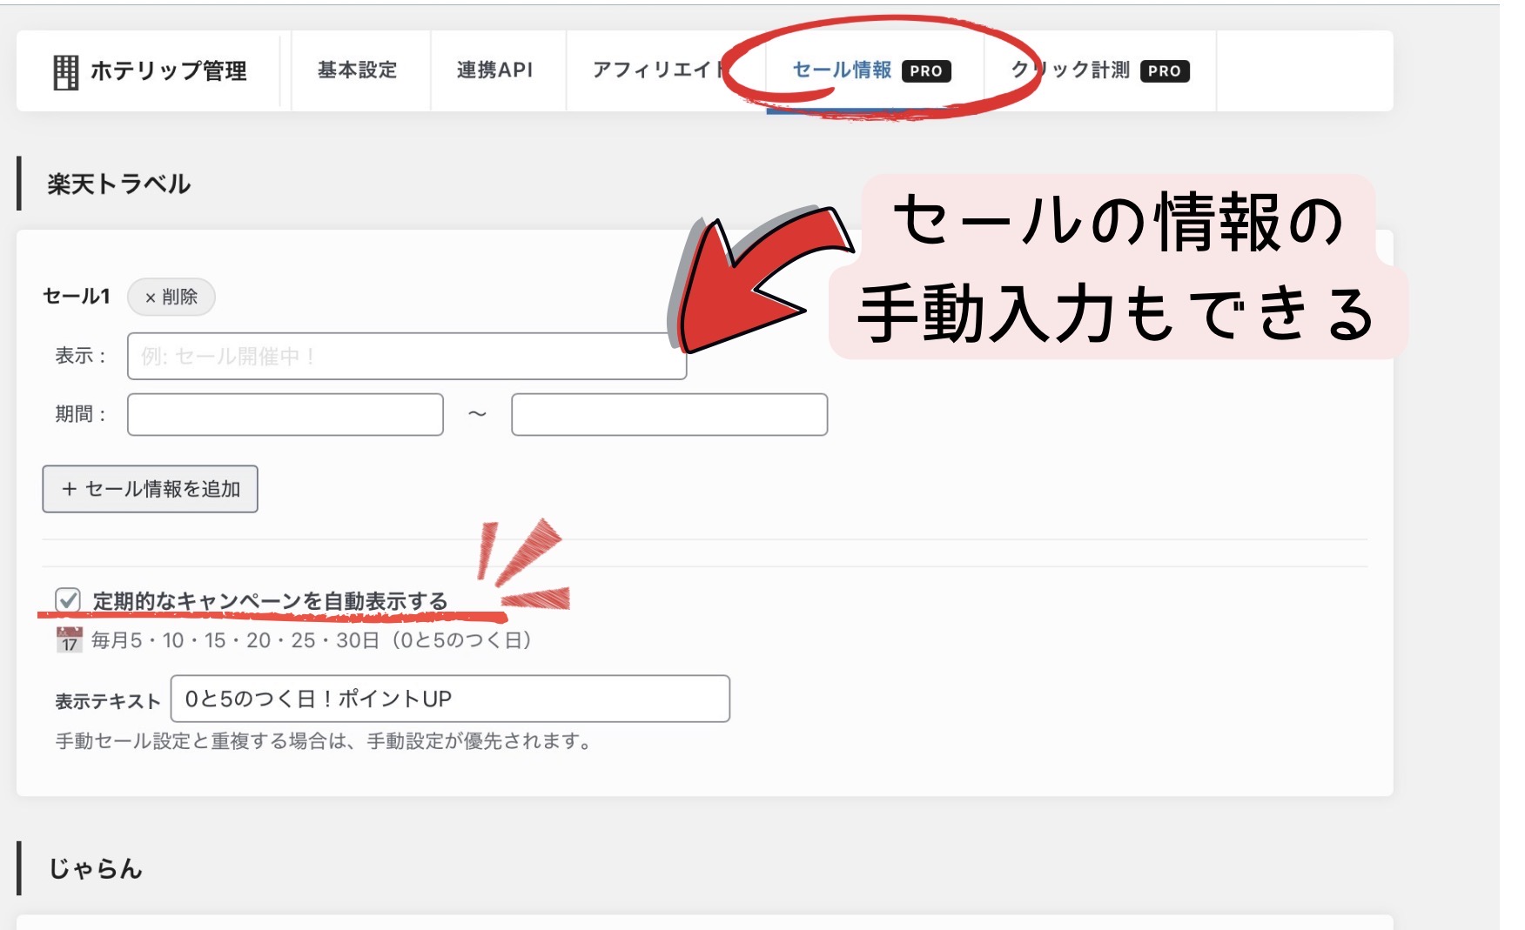Viewport: 1525px width, 930px height.
Task: Click the 期間 start date field
Action: [286, 414]
